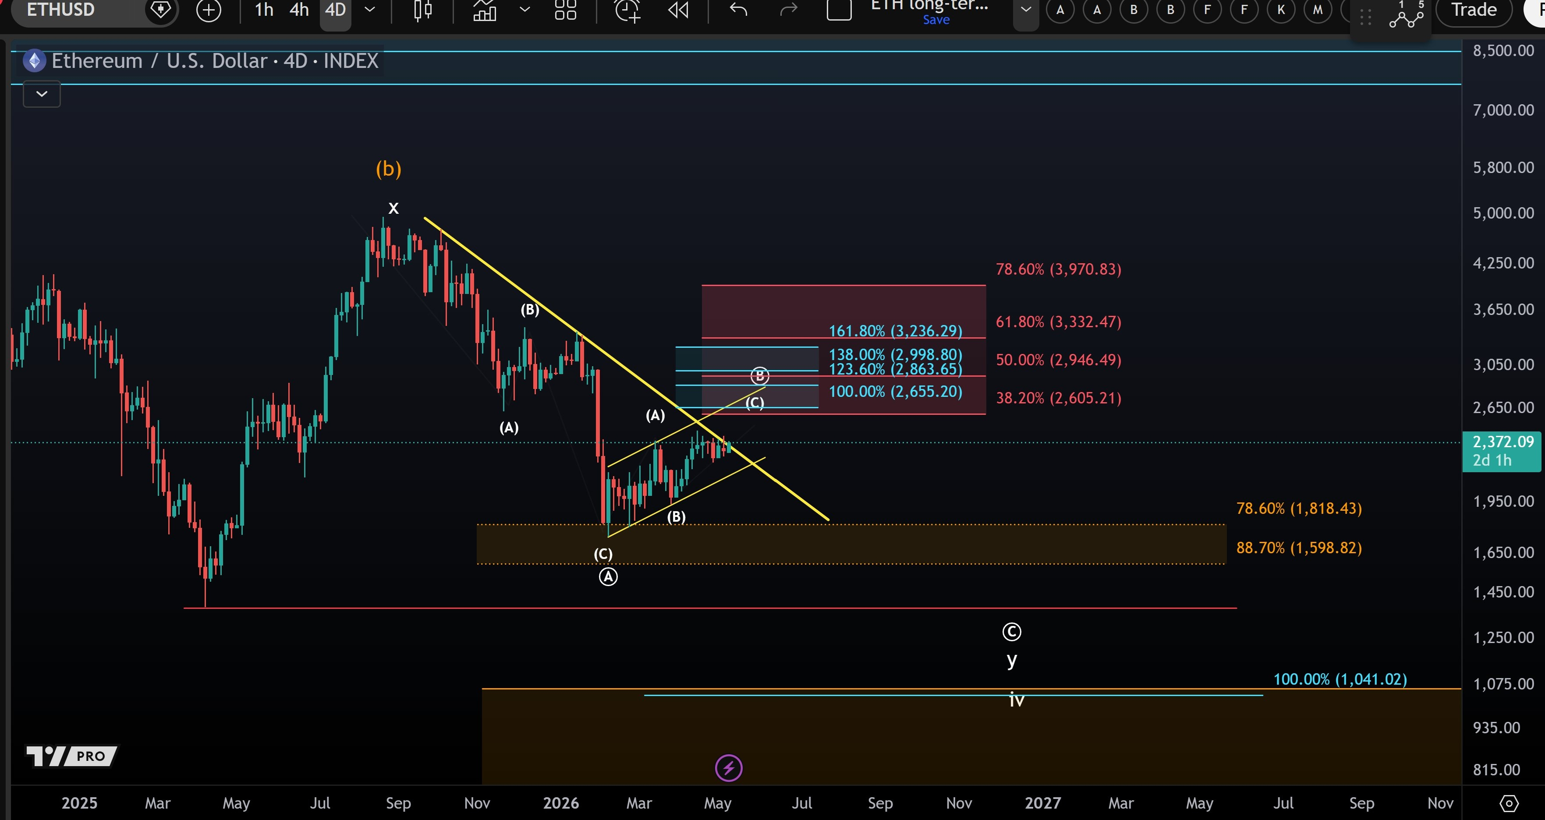Select the circled B wave label
Viewport: 1545px width, 820px height.
pyautogui.click(x=760, y=376)
